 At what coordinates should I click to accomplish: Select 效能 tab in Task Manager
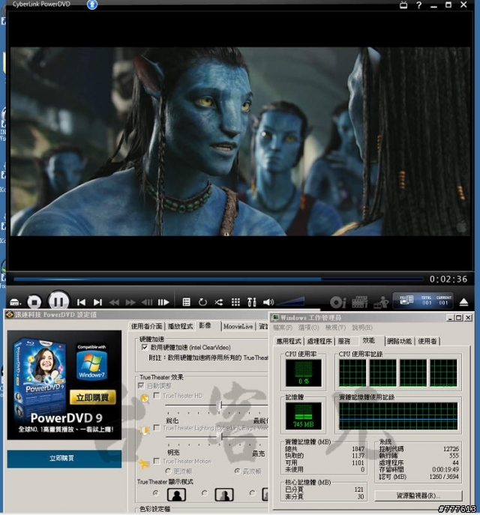(x=368, y=340)
